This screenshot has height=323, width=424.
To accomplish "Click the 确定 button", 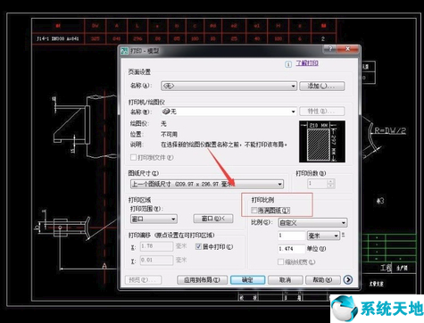I will [247, 280].
